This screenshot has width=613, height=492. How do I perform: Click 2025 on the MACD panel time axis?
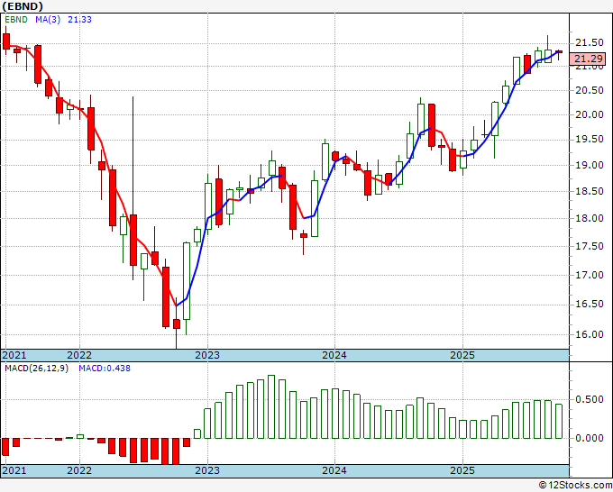[x=462, y=470]
